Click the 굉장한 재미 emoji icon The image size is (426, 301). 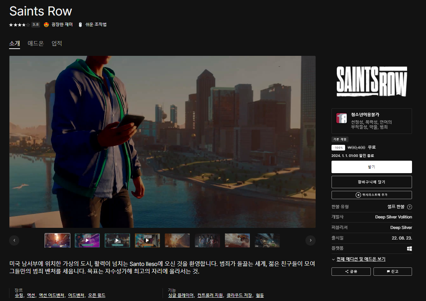pyautogui.click(x=46, y=25)
